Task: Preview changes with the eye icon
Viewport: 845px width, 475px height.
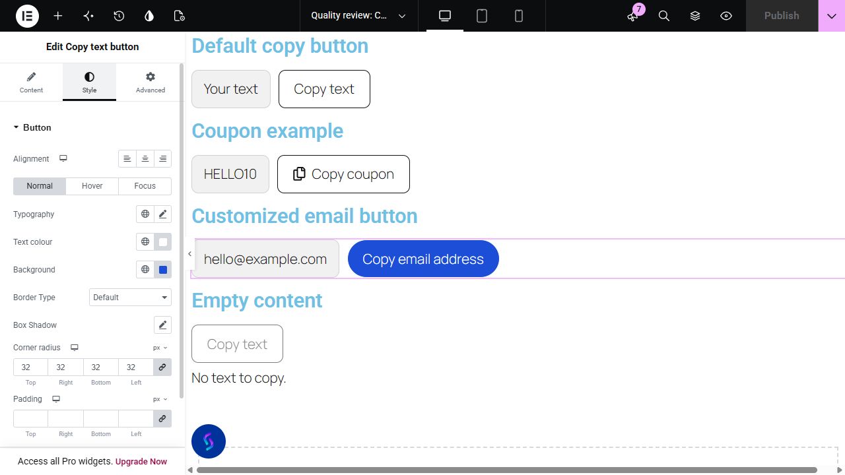Action: pyautogui.click(x=726, y=16)
